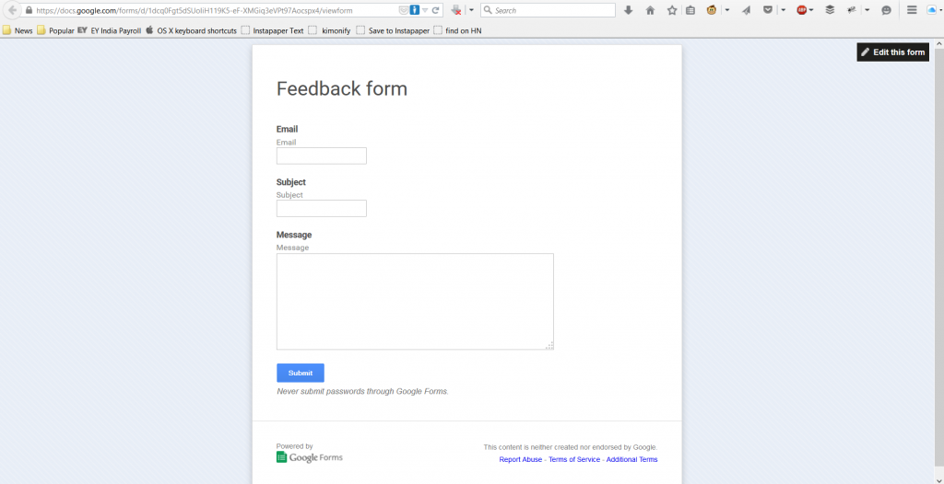Click the paper plane send icon
944x484 pixels.
[747, 10]
